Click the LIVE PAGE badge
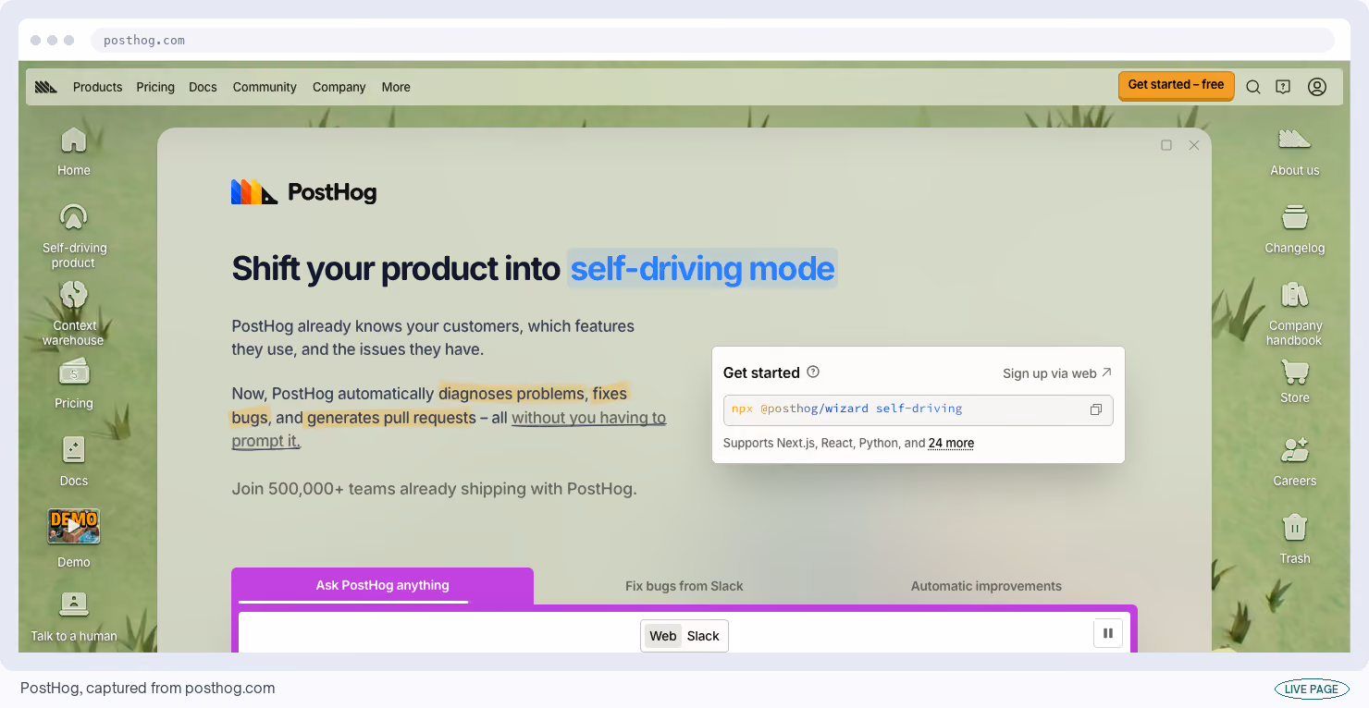Viewport: 1369px width, 708px height. pyautogui.click(x=1312, y=689)
